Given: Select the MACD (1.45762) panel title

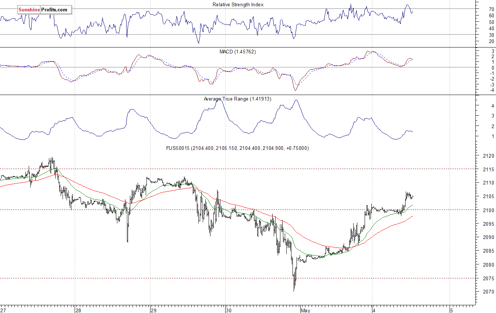Looking at the screenshot, I should tap(238, 52).
